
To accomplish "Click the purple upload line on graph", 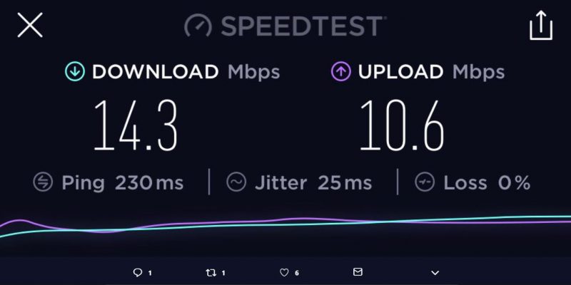I will [x=302, y=219].
